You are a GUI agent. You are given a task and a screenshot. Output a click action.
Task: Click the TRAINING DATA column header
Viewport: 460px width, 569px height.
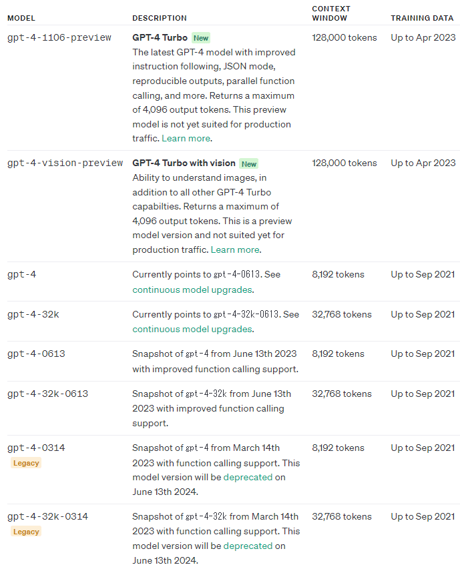tap(422, 18)
